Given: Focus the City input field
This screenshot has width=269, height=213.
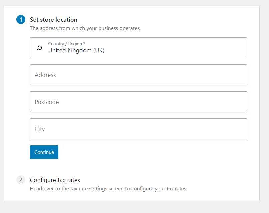Looking at the screenshot, I should click(x=138, y=129).
